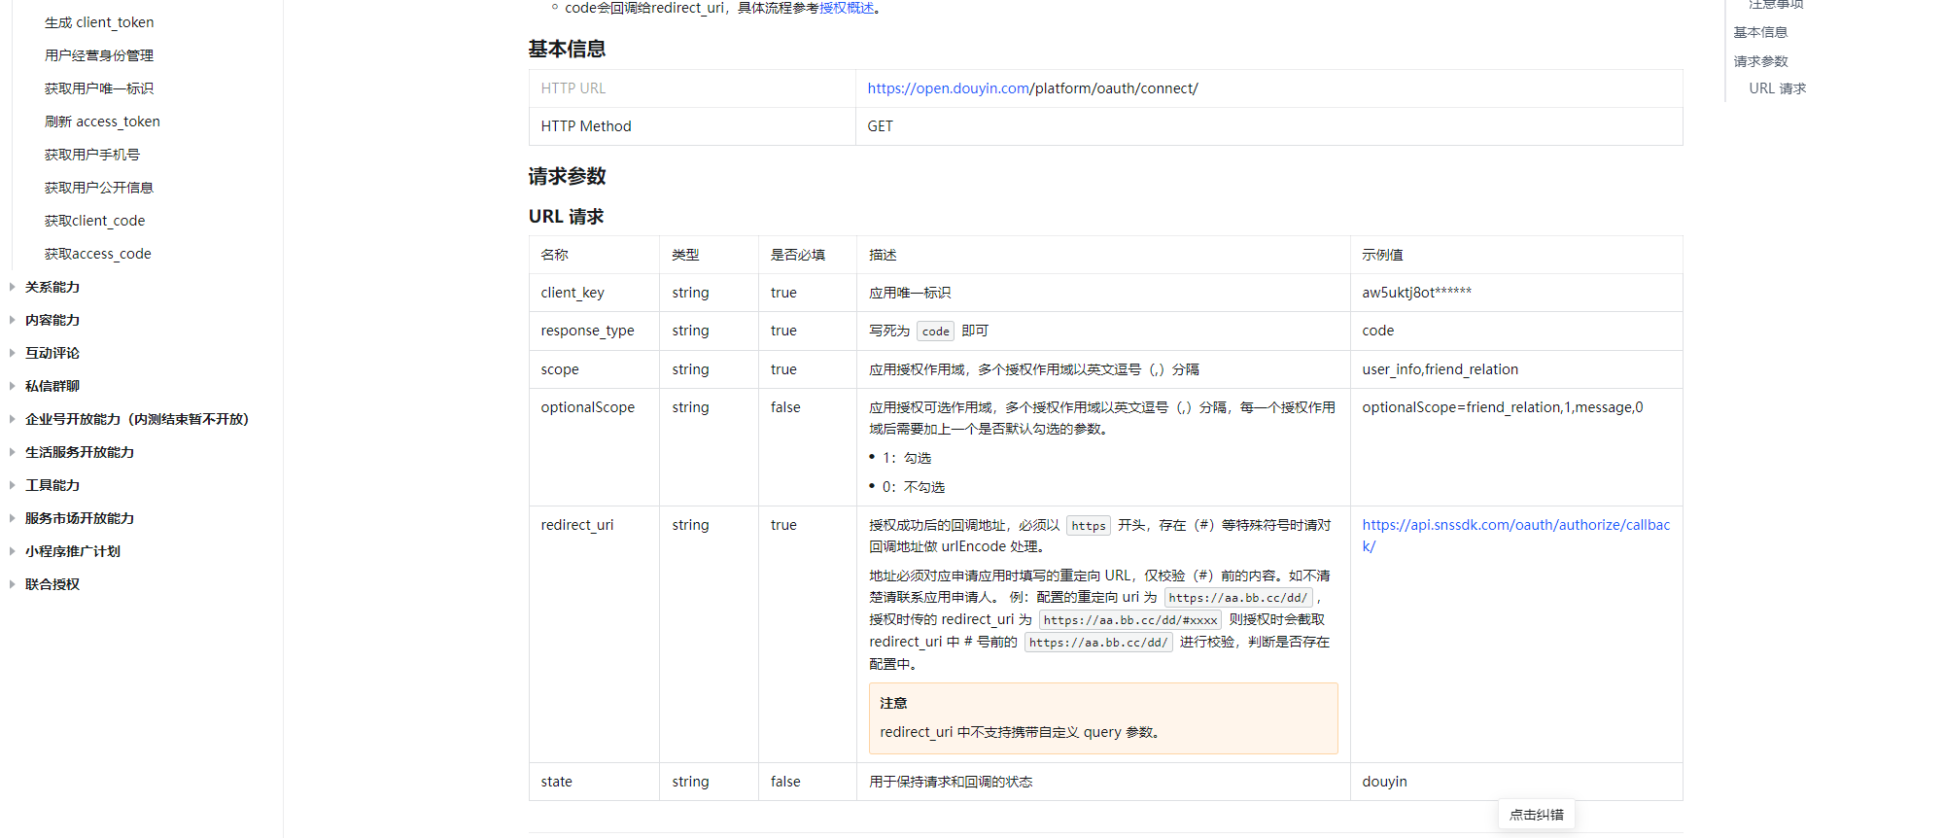Expand the 私信群聊 section arrow
This screenshot has width=1944, height=838.
[x=12, y=386]
